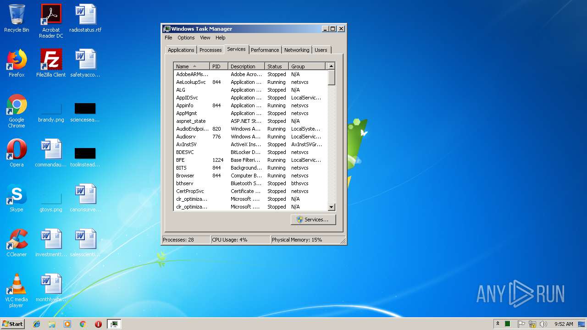
Task: Show hidden tray icons arrow
Action: point(498,324)
